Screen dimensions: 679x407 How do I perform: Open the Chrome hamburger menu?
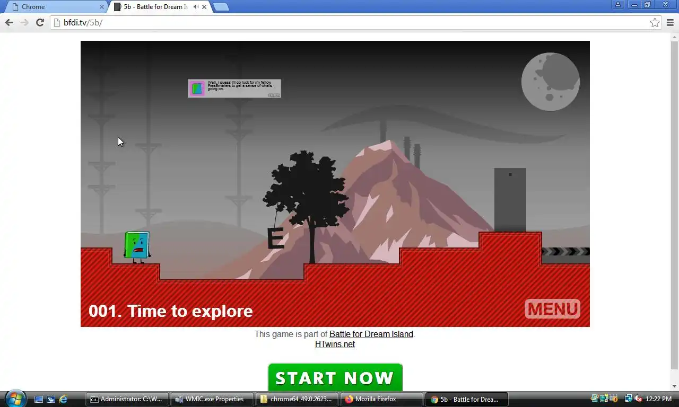coord(671,22)
